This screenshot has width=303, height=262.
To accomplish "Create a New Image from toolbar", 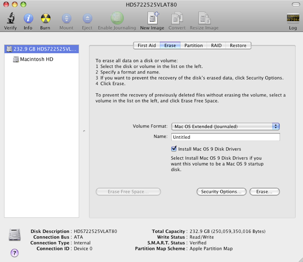I will 152,18.
